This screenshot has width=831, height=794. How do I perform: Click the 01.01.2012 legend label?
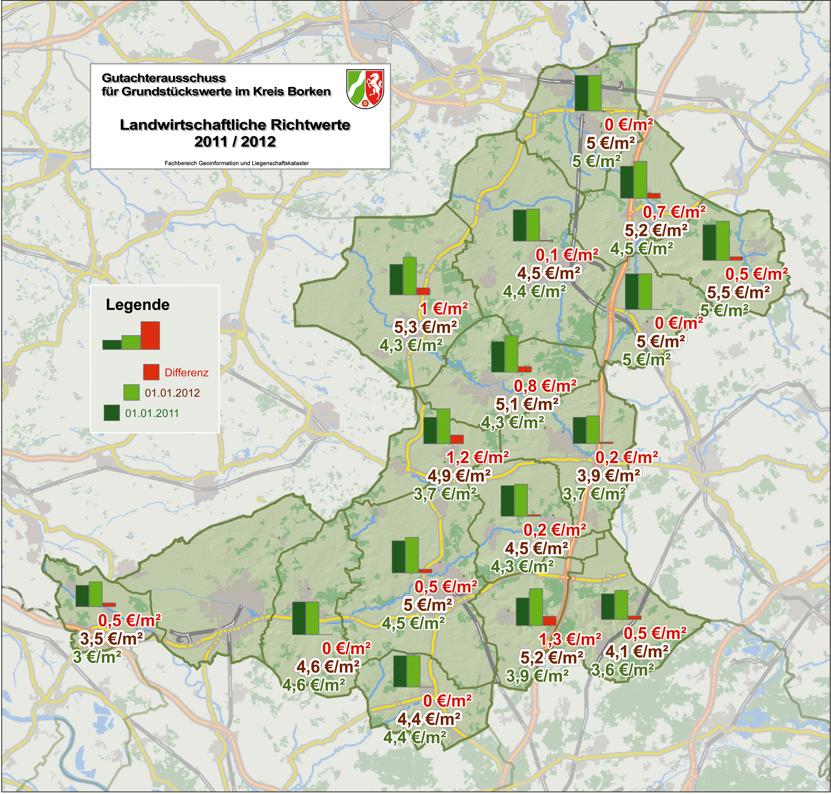coord(172,393)
